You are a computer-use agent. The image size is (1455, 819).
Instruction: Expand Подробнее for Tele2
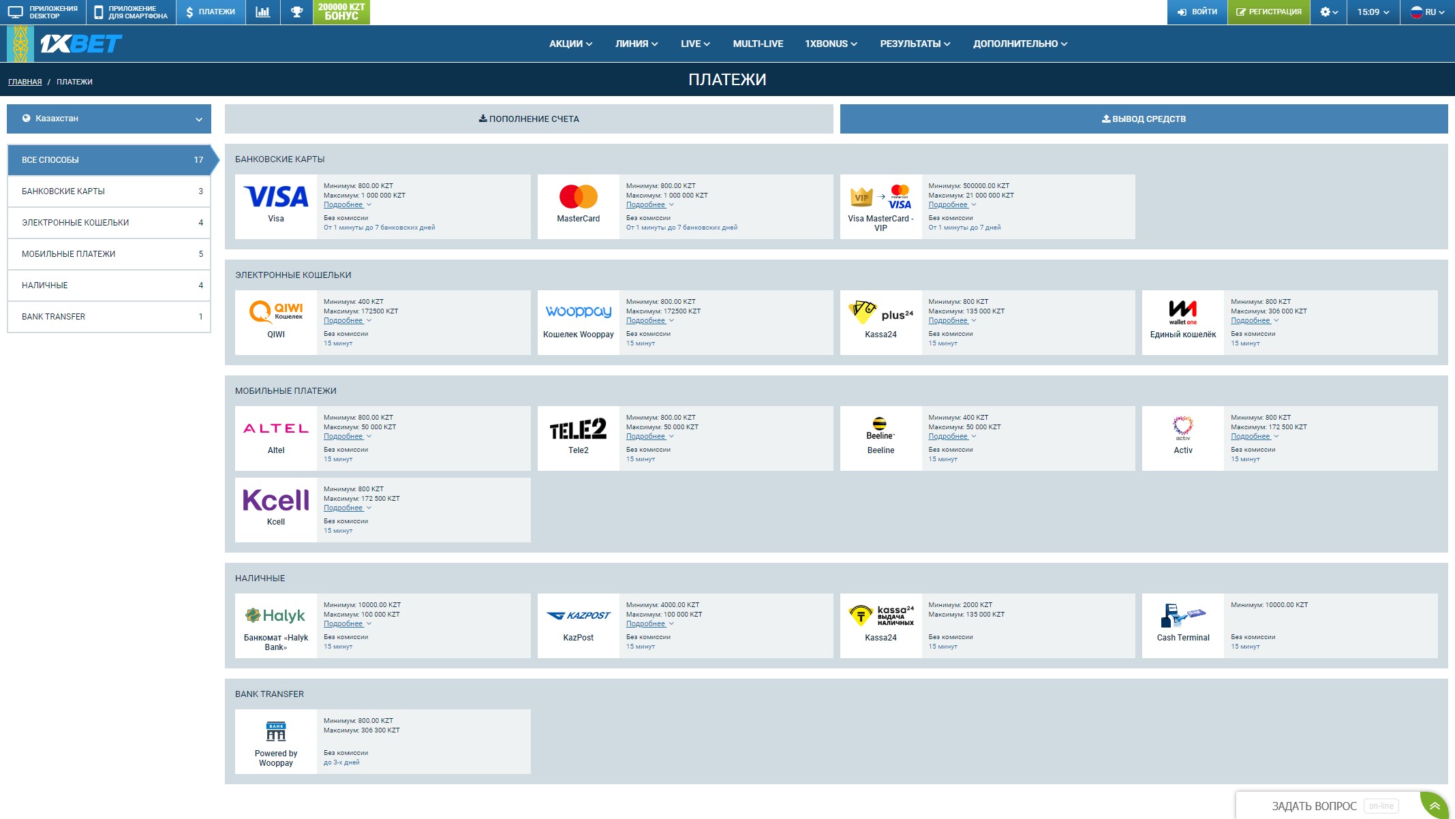pos(649,437)
